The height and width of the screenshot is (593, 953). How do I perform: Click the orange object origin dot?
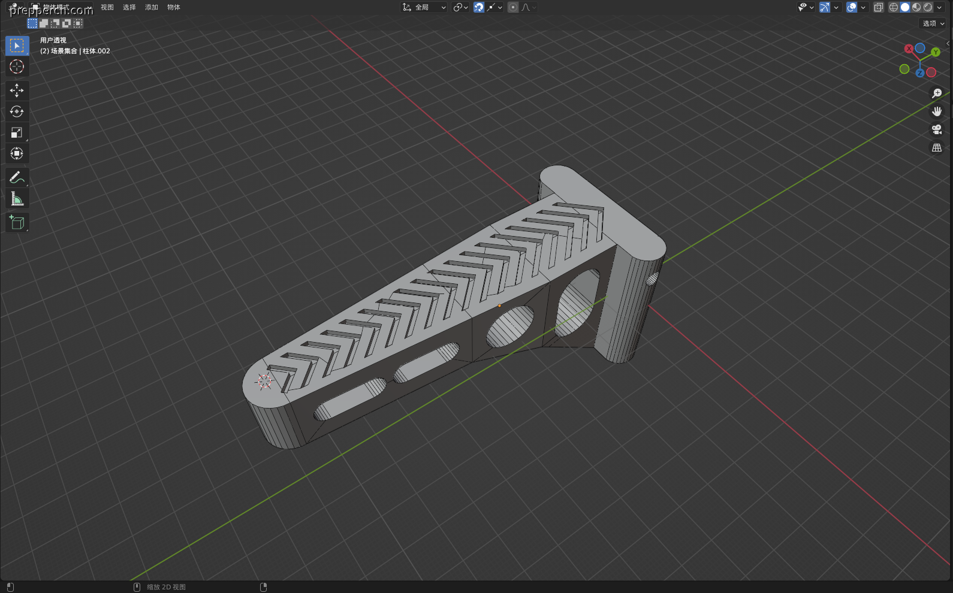[x=499, y=305]
